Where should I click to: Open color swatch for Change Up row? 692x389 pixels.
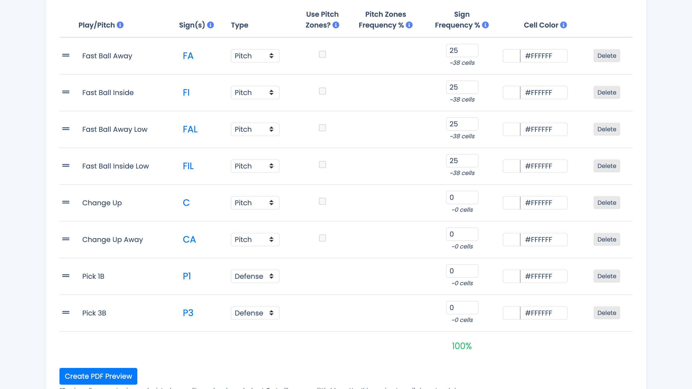[511, 203]
